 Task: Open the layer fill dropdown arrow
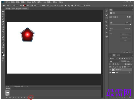click(x=132, y=67)
